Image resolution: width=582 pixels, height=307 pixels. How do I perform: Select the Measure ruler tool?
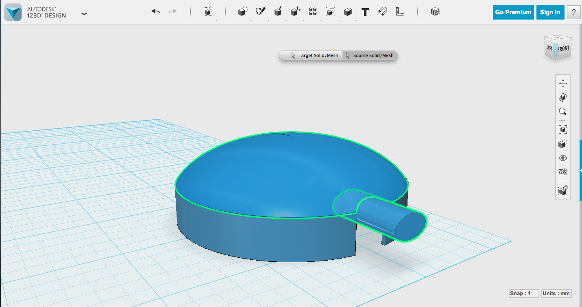click(400, 11)
